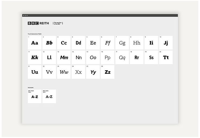This screenshot has width=200, height=138.
Task: Open the 'Cc' letter tile
Action: click(64, 43)
